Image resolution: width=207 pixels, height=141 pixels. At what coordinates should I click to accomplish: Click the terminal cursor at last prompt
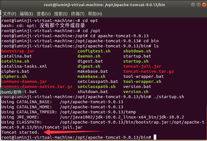tap(155, 137)
